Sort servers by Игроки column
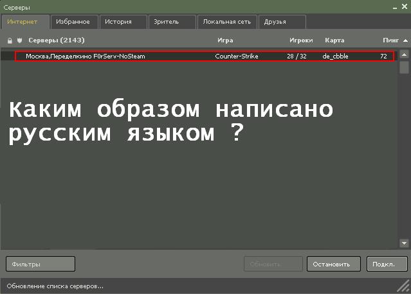411x294 pixels. pos(301,40)
